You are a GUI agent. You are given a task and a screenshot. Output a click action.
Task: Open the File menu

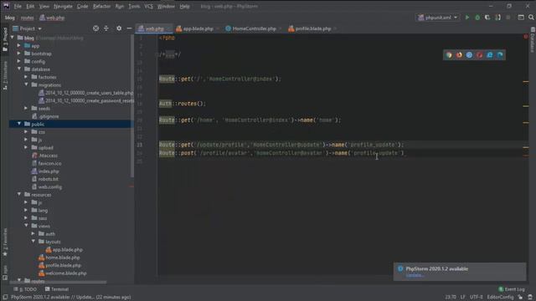18,6
